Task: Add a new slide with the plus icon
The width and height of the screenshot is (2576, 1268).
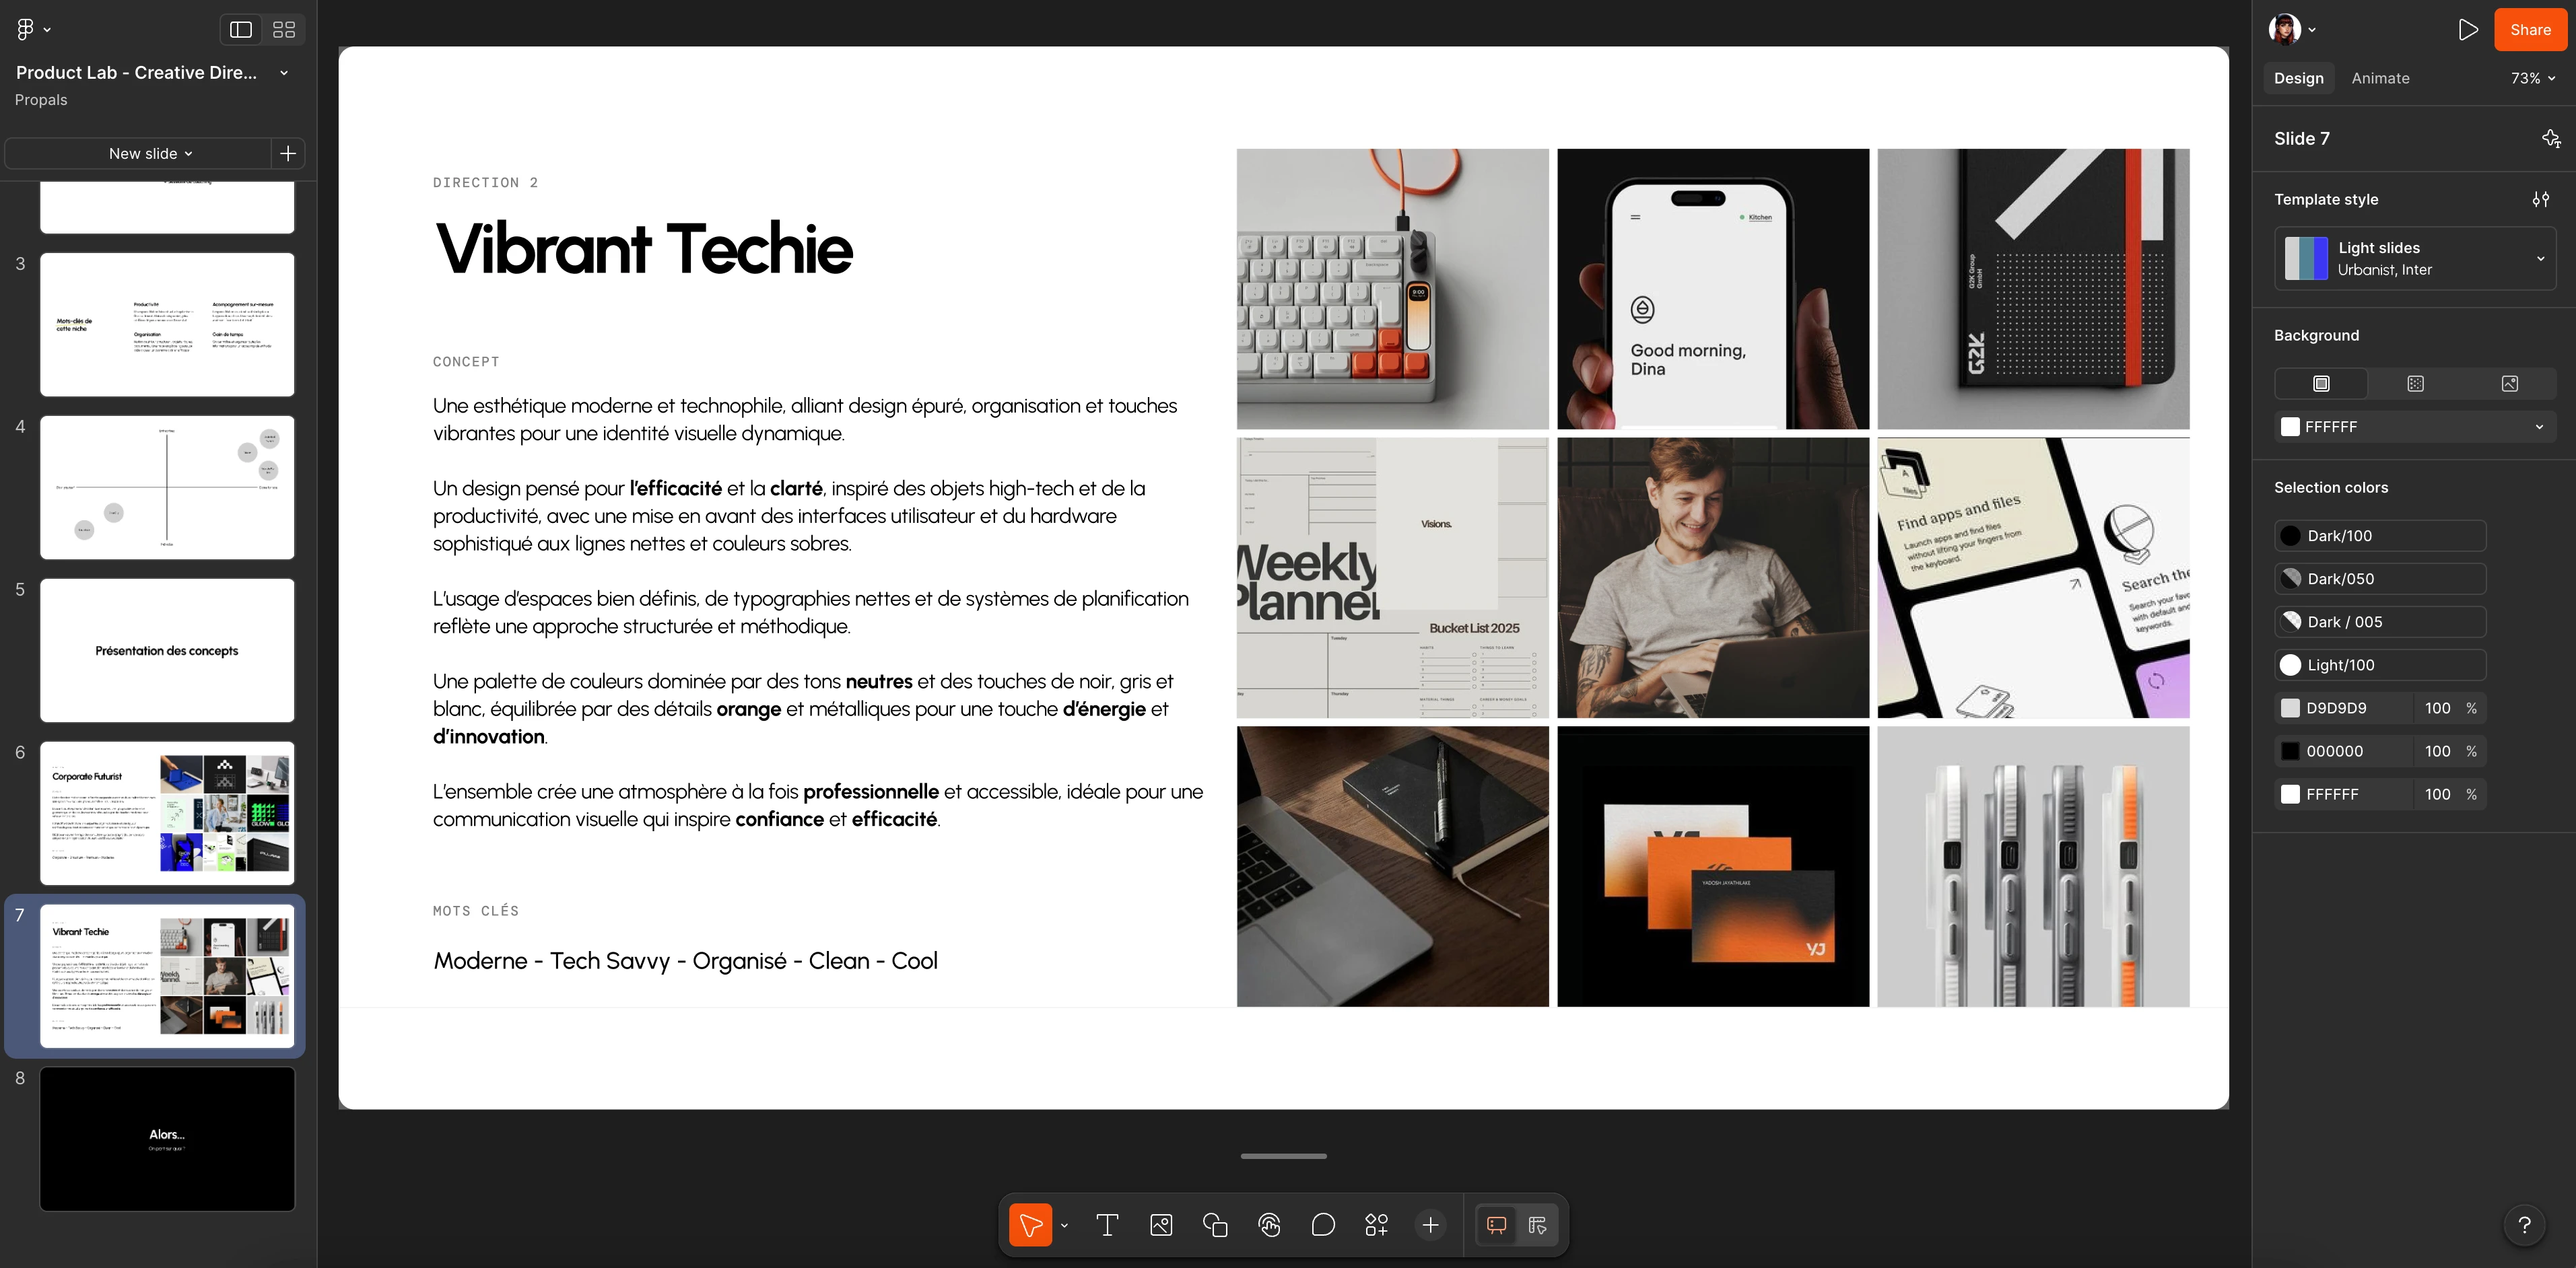Action: [x=288, y=153]
